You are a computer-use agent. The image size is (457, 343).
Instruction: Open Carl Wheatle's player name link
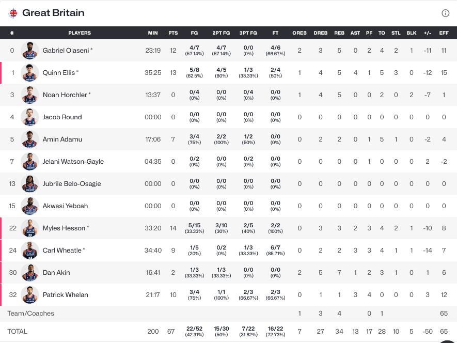point(62,251)
